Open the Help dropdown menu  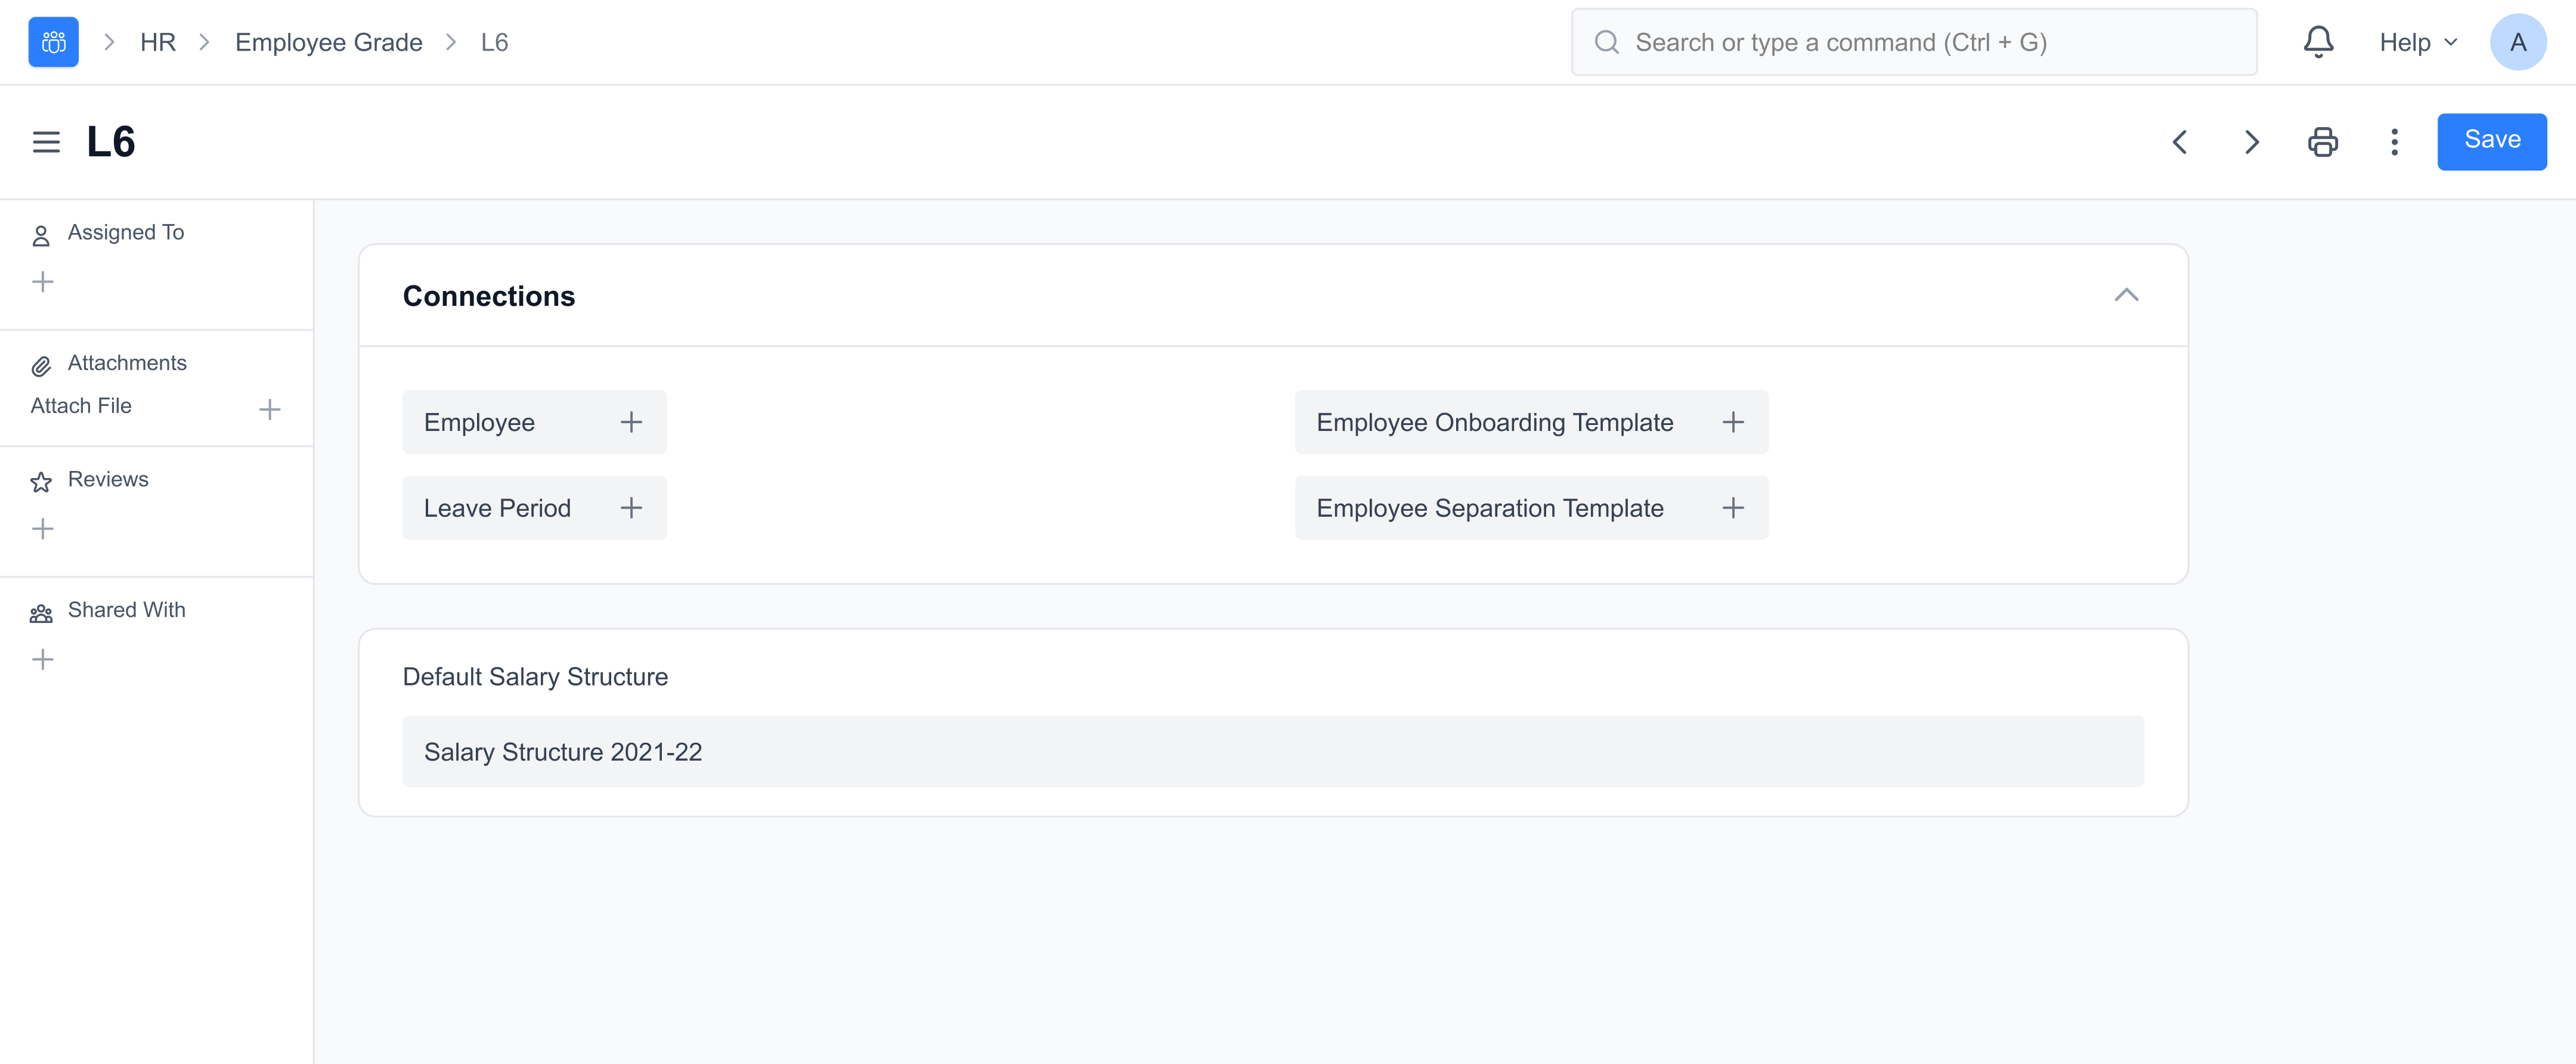[x=2417, y=42]
